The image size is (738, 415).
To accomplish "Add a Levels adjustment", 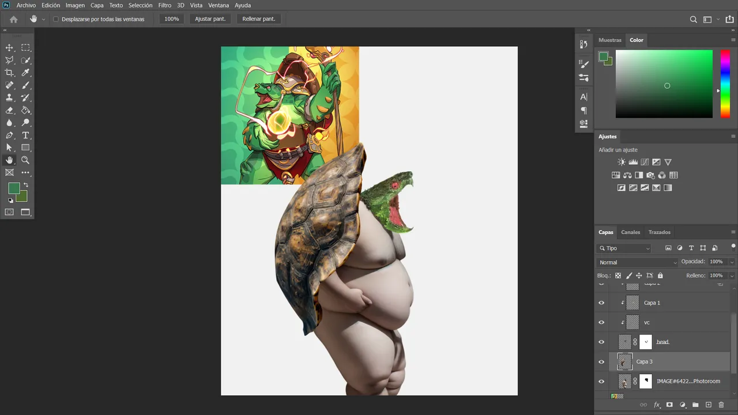I will (633, 162).
